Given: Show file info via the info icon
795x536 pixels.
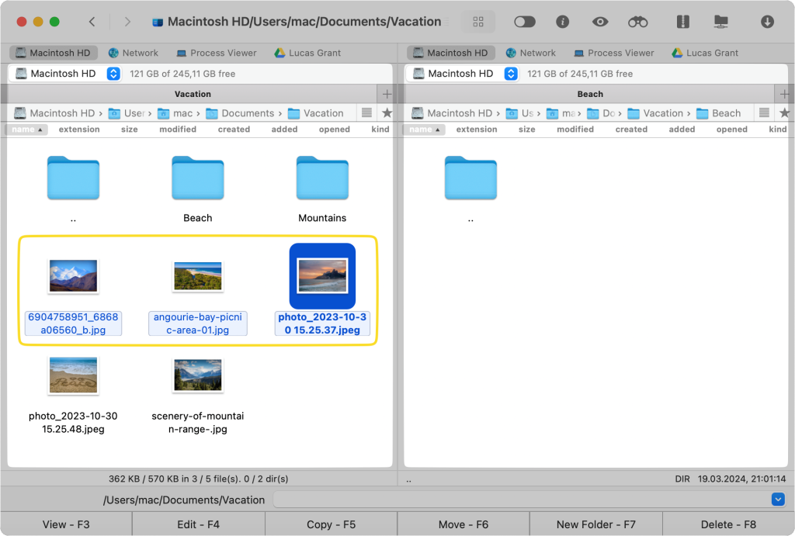Looking at the screenshot, I should coord(562,22).
